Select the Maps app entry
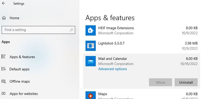Screen dimensions: 202x99 click(x=142, y=95)
